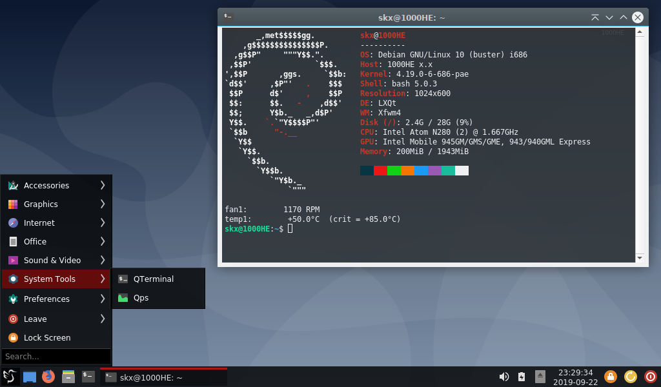Expand the Leave submenu arrow
Screen dimensions: 661x387
(103, 319)
